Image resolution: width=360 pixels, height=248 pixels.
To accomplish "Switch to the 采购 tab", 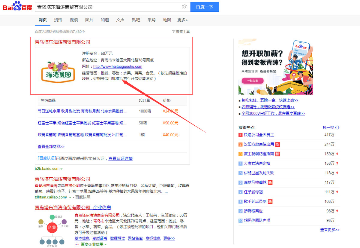I will 151,20.
